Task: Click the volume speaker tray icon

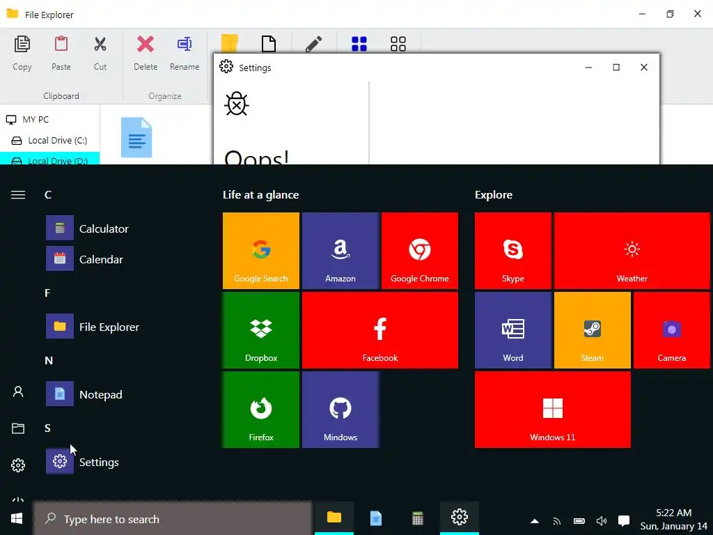Action: click(601, 521)
